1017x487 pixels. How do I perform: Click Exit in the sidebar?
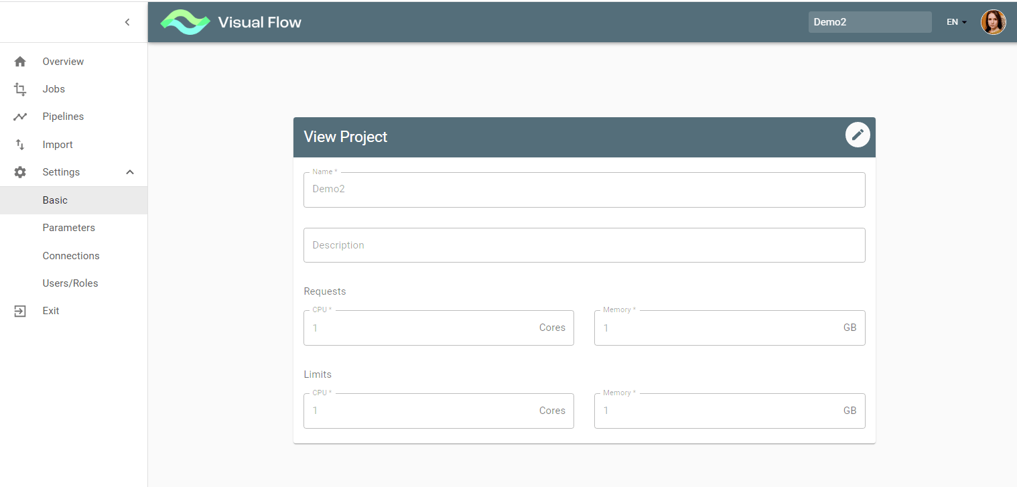[x=51, y=311]
